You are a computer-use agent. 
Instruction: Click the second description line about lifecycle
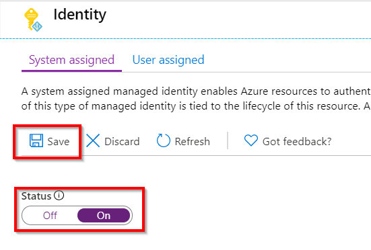[196, 106]
